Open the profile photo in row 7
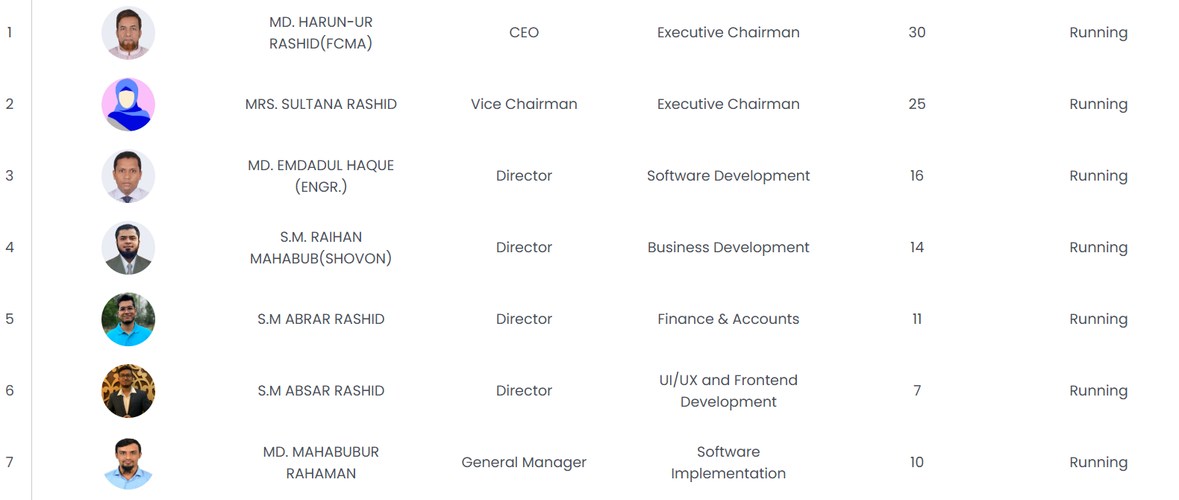The image size is (1179, 500). (x=128, y=463)
